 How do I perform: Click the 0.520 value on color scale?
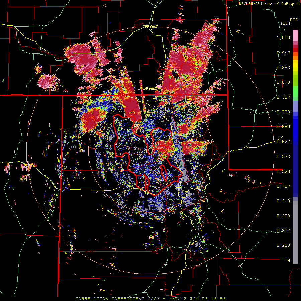point(283,171)
